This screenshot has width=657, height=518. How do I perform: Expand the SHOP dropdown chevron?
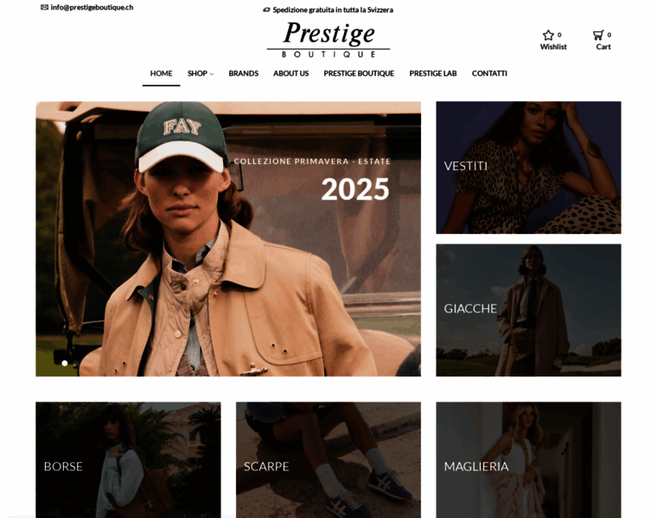click(212, 74)
